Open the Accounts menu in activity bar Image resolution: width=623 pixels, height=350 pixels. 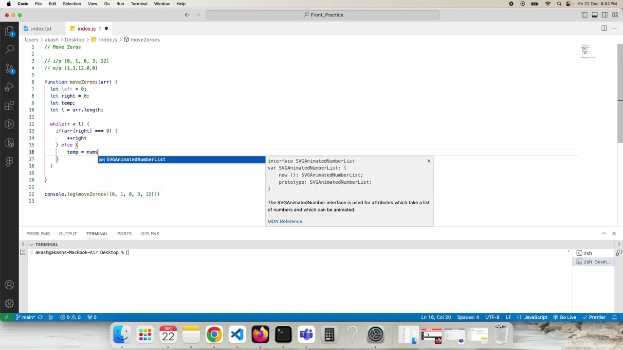coord(9,285)
